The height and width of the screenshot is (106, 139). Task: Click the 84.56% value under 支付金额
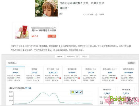[x=55, y=80]
